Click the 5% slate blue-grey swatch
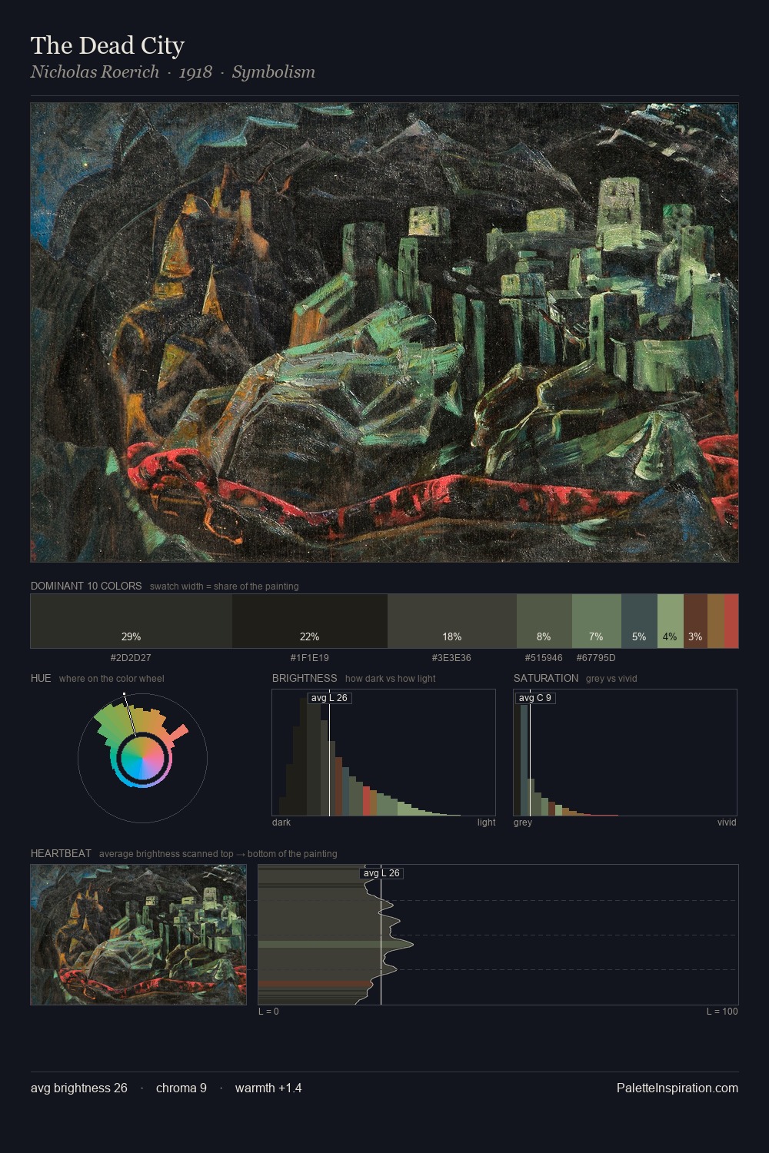The height and width of the screenshot is (1153, 769). tap(639, 620)
